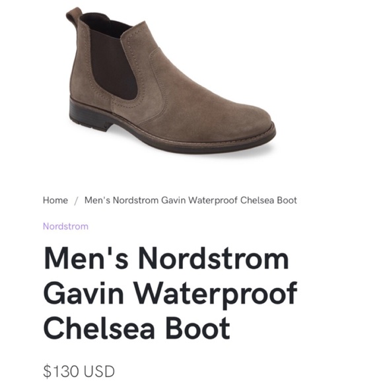The width and height of the screenshot is (383, 383).
Task: Click the boot's dark elastic side panel
Action: (112, 61)
